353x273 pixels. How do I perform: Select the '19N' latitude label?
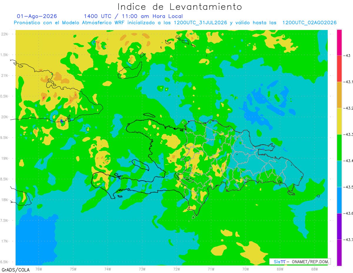point(5,158)
